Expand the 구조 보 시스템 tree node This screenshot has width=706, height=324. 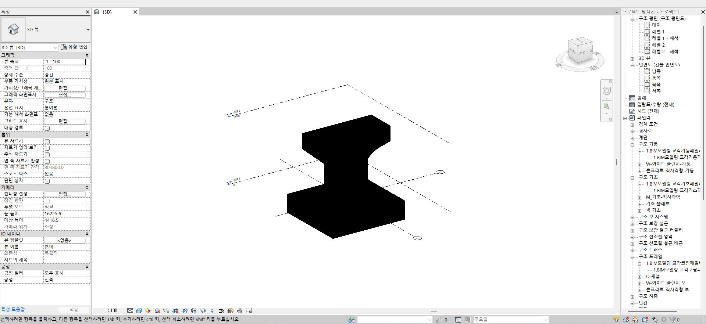click(632, 217)
